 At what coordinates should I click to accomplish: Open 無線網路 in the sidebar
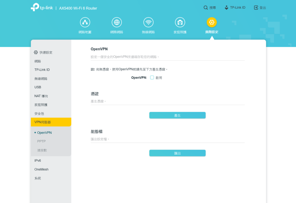[41, 79]
